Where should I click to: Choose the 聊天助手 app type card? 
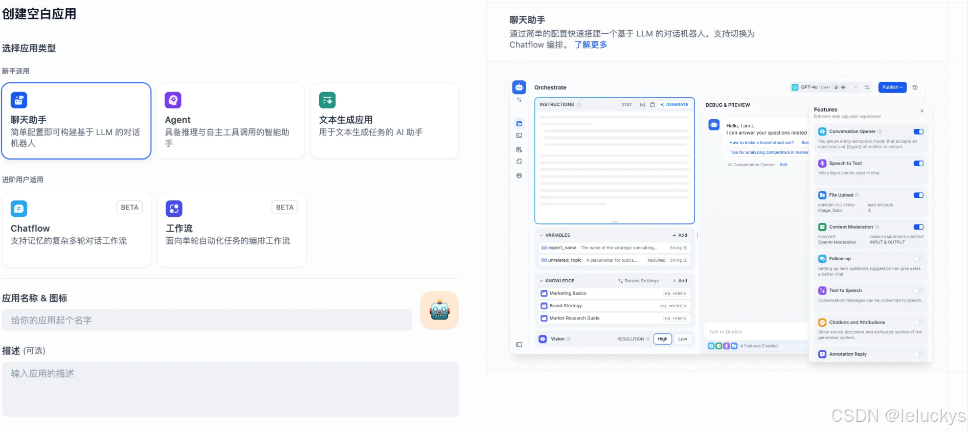[x=76, y=121]
